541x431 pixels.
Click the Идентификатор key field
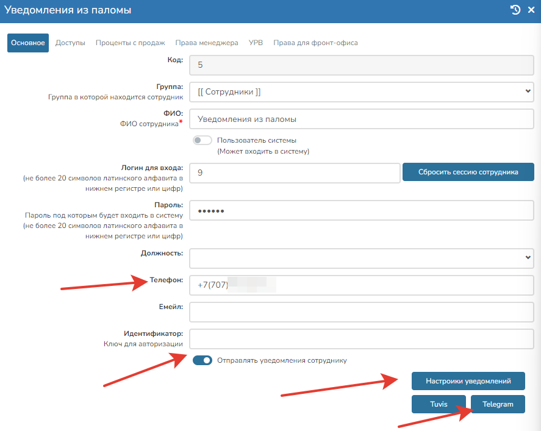(x=362, y=339)
